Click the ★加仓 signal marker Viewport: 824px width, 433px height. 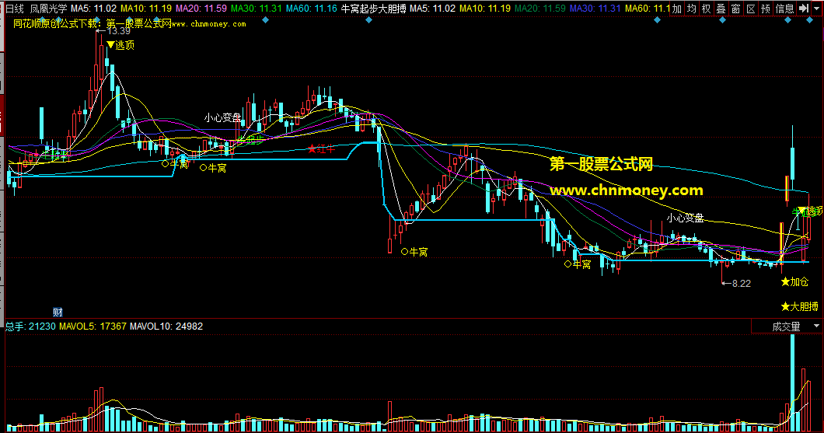pos(794,281)
